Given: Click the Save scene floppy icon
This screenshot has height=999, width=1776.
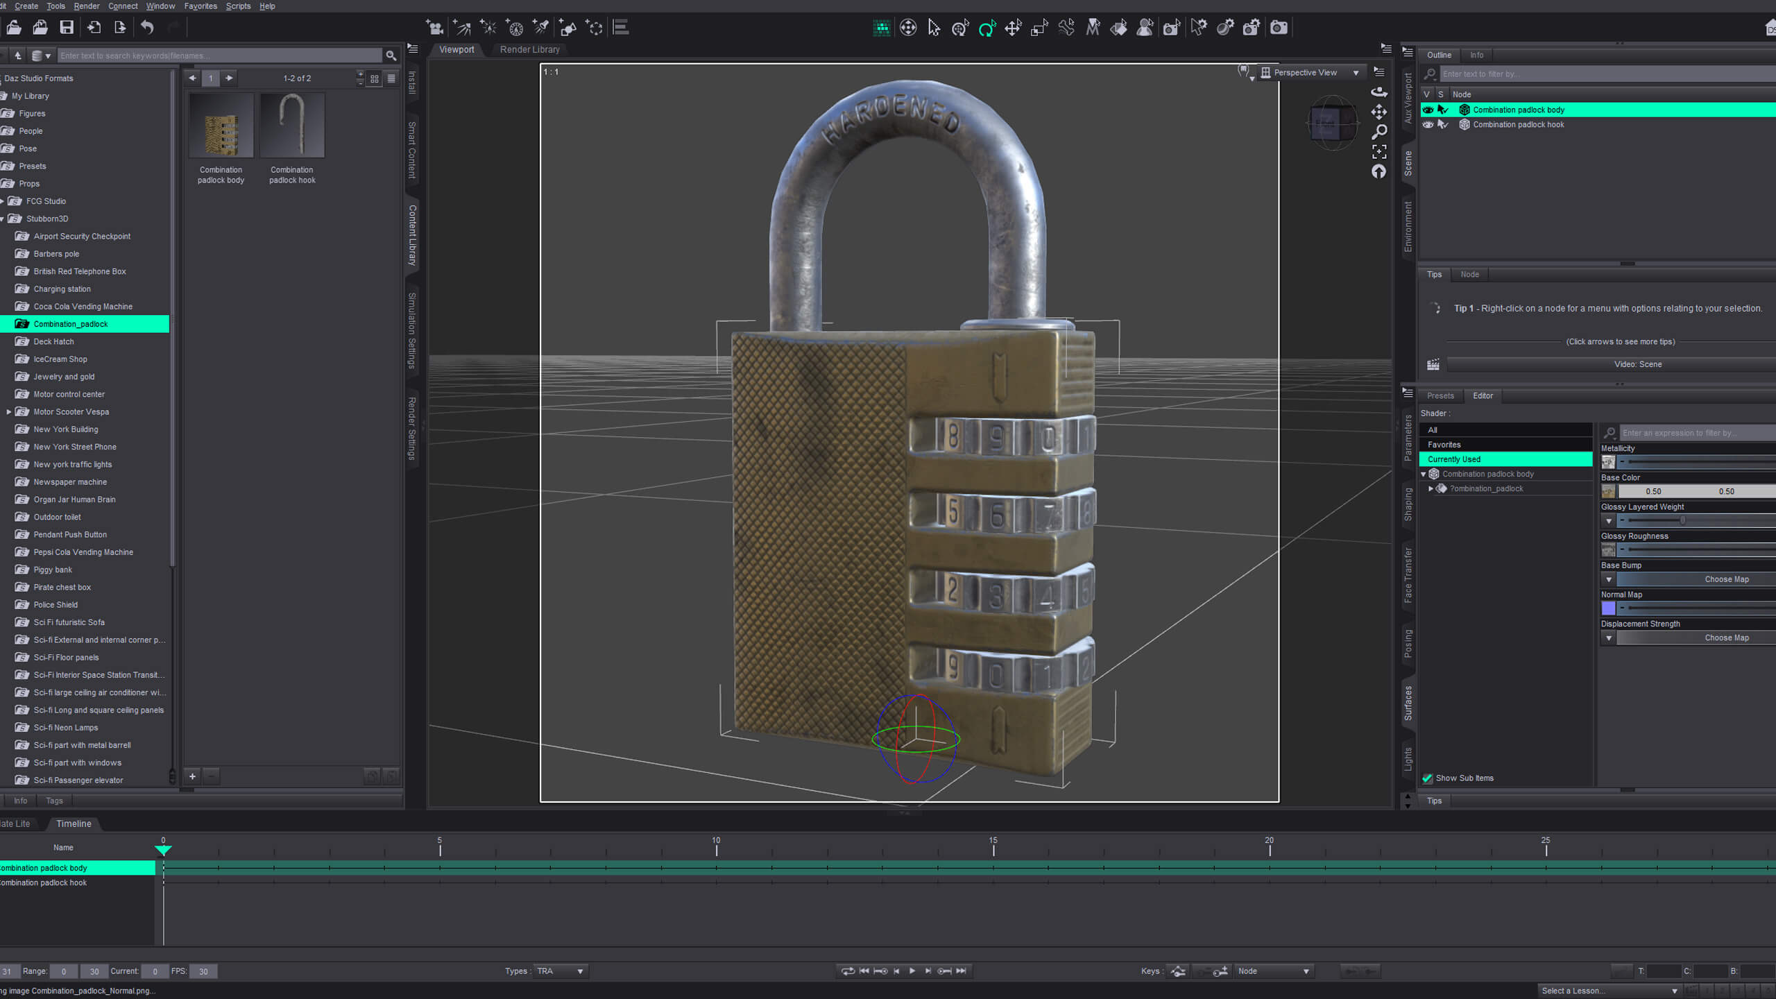Looking at the screenshot, I should [x=67, y=28].
